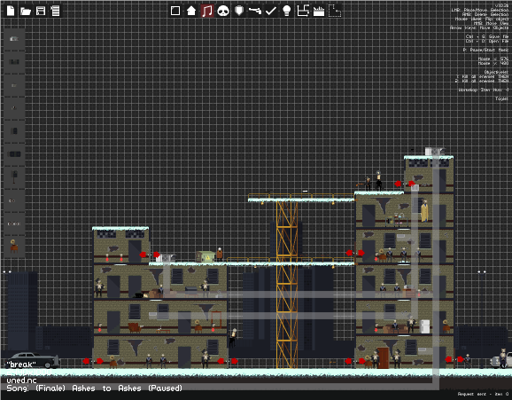Select the rooftop vent unit on the tallest building

[x=435, y=152]
